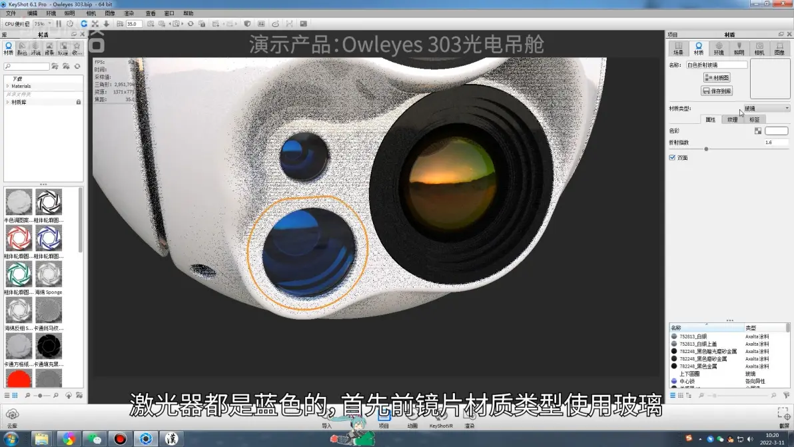Open the 编辑 menu

point(32,13)
